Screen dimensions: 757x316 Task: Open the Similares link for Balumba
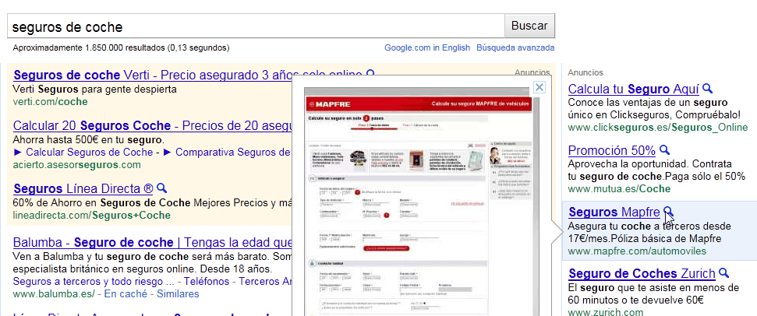point(178,294)
